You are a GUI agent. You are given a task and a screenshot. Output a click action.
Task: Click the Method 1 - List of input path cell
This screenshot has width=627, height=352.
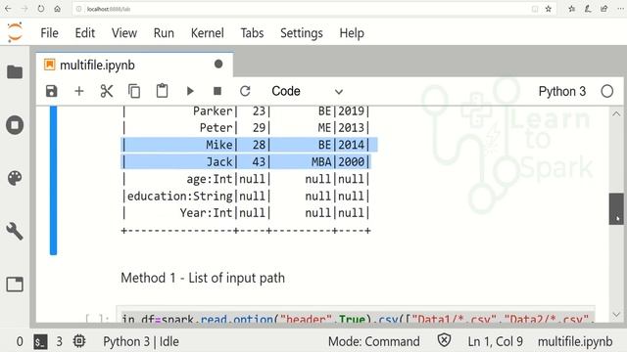[203, 278]
